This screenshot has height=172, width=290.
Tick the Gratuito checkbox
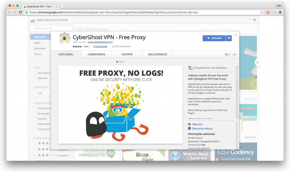(x=35, y=119)
